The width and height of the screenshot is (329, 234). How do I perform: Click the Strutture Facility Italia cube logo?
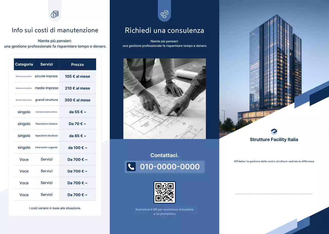coord(274,131)
